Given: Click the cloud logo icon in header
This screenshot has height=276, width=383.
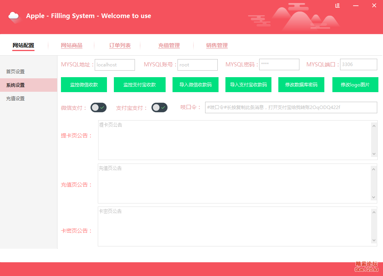Looking at the screenshot, I should pyautogui.click(x=14, y=16).
